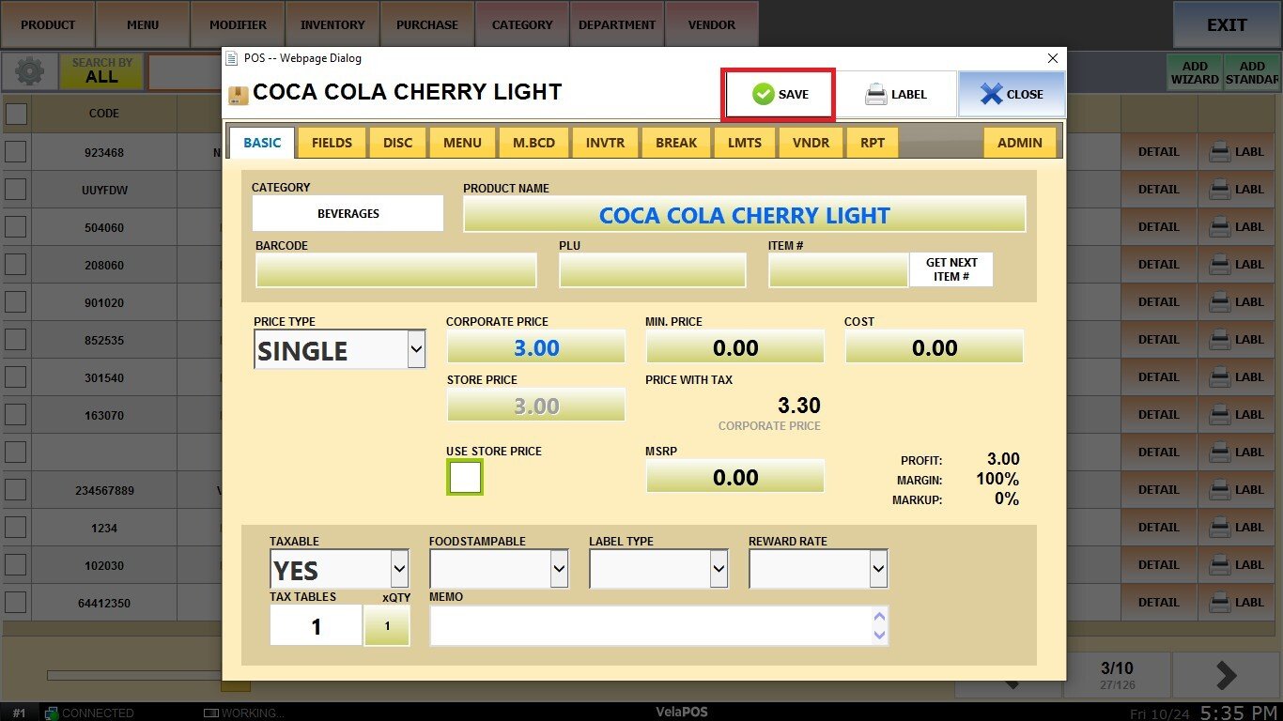Switch to the INVTR tab

point(604,143)
